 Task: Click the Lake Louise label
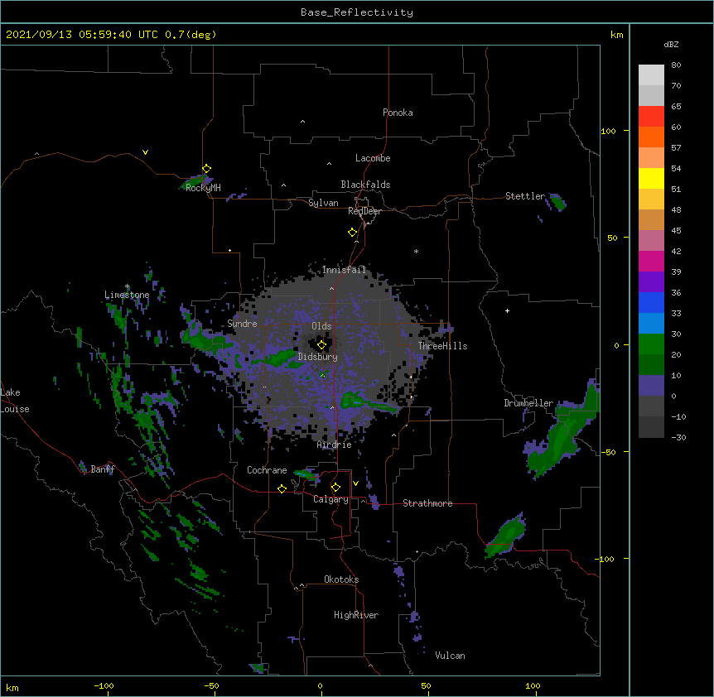point(15,401)
